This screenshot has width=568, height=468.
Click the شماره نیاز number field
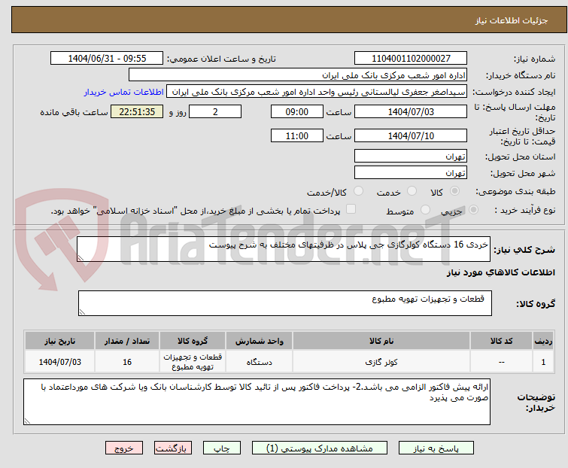pos(411,59)
